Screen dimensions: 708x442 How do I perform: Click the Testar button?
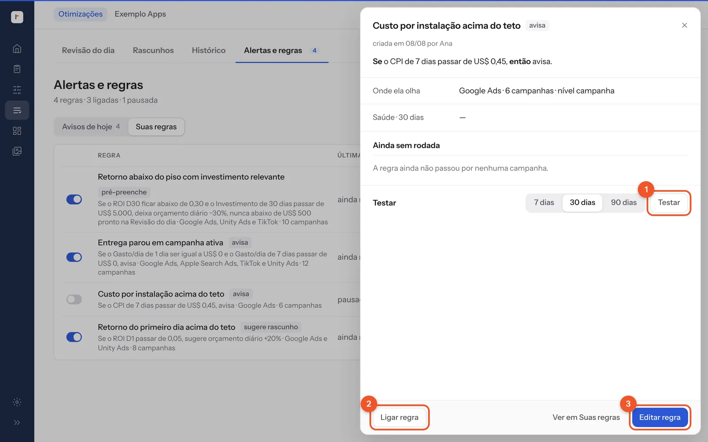(669, 202)
